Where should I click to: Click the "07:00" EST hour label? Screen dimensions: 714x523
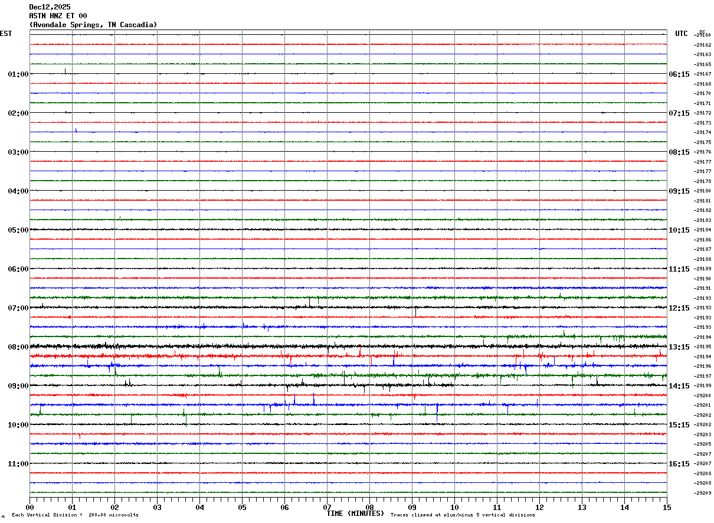coord(18,308)
